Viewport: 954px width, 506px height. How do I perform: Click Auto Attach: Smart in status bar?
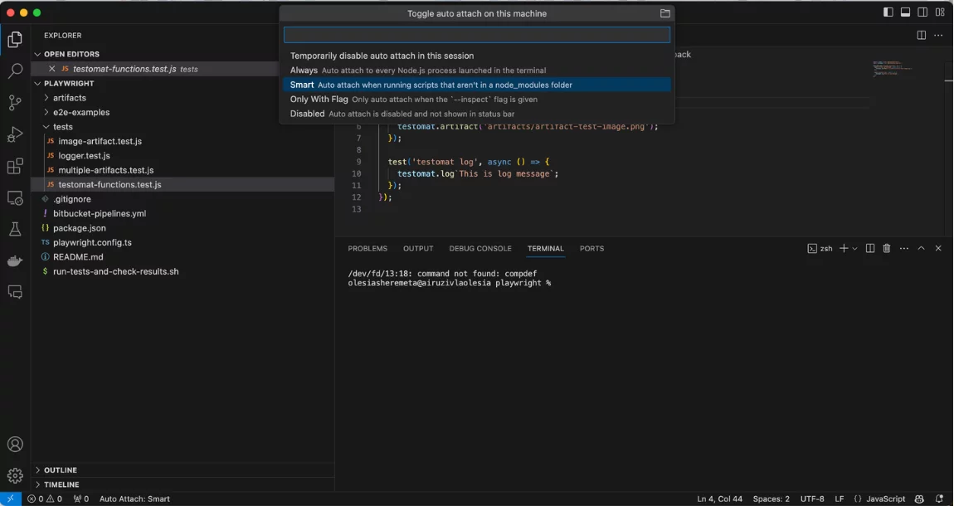[x=134, y=499]
